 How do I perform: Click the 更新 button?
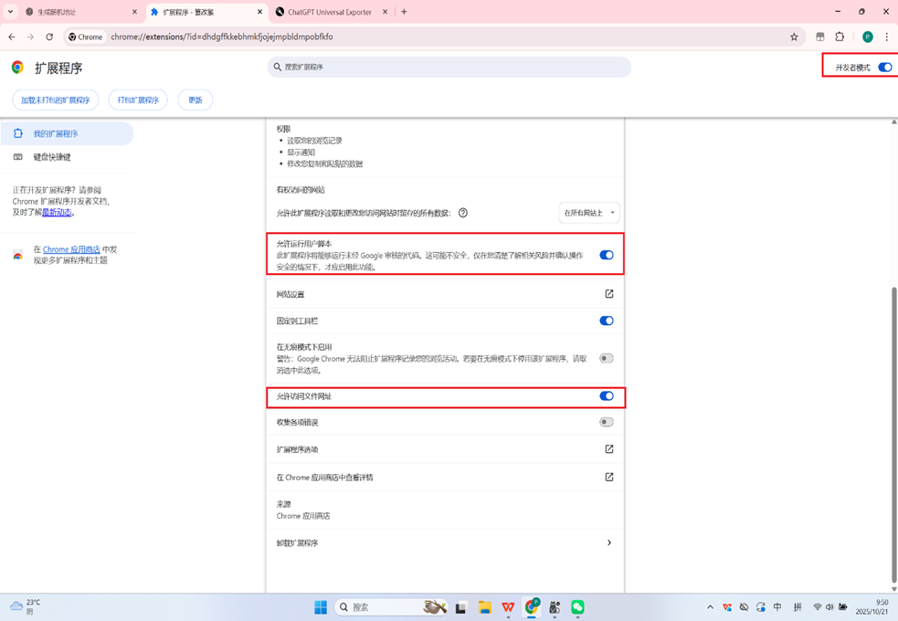pos(195,100)
